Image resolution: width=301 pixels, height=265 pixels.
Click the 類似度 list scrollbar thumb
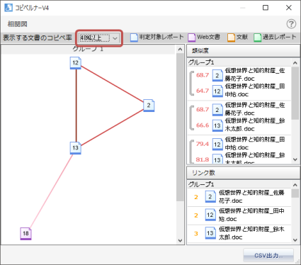tap(295, 93)
